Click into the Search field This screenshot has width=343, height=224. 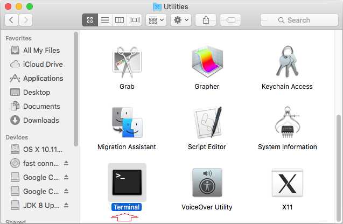click(299, 20)
